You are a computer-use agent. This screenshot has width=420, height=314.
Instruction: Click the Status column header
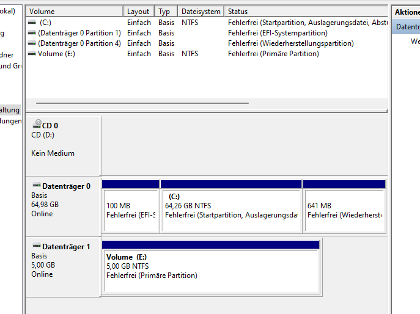click(306, 12)
